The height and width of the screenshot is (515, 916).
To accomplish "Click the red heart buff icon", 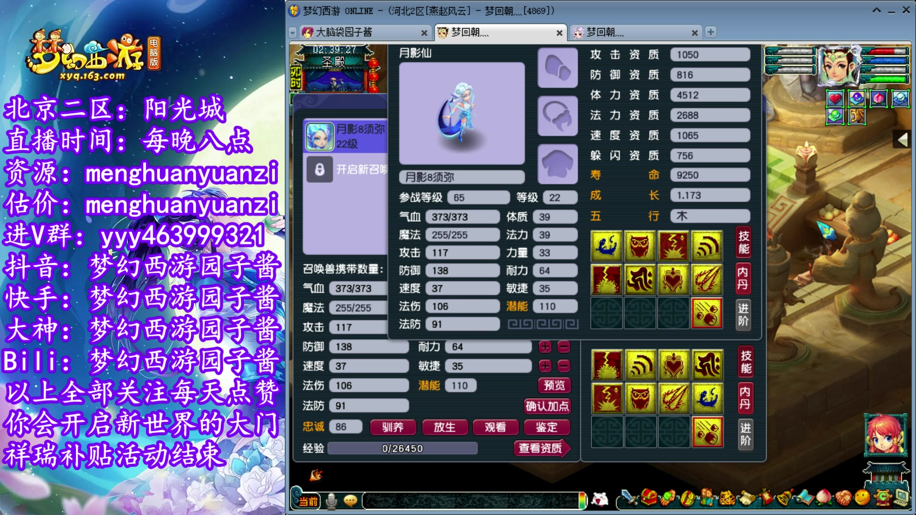I will pyautogui.click(x=835, y=99).
